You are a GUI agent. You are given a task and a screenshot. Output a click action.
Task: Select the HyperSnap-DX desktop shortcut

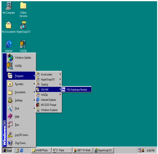pos(23,27)
